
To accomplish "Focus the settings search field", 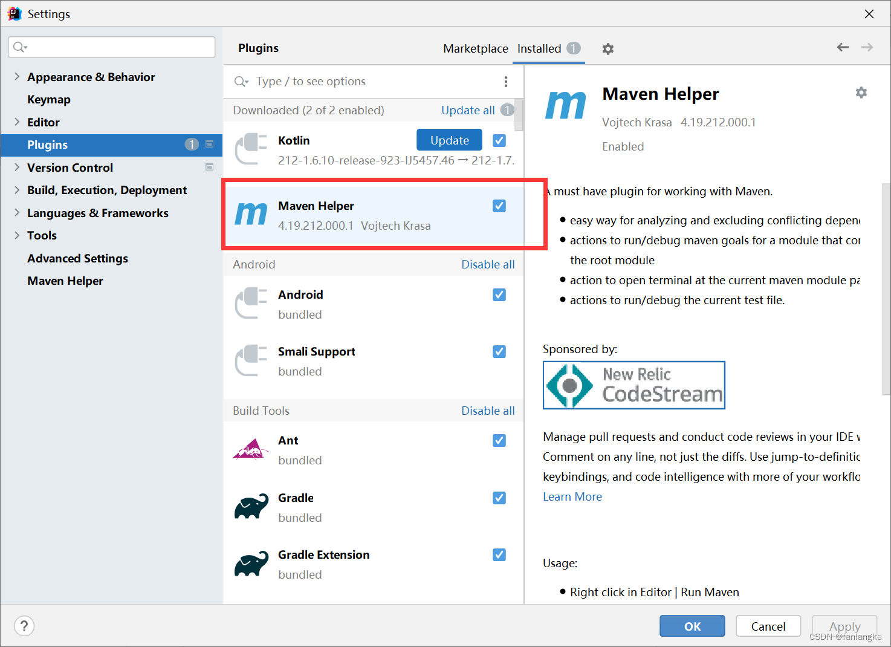I will pos(112,47).
